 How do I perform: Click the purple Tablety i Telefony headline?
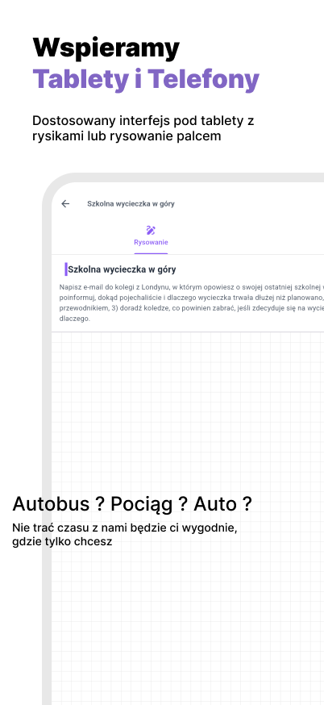click(x=146, y=80)
